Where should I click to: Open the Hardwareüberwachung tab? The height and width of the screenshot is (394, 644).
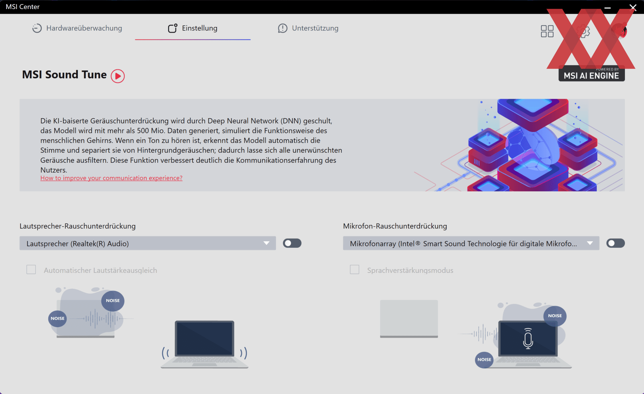(77, 28)
